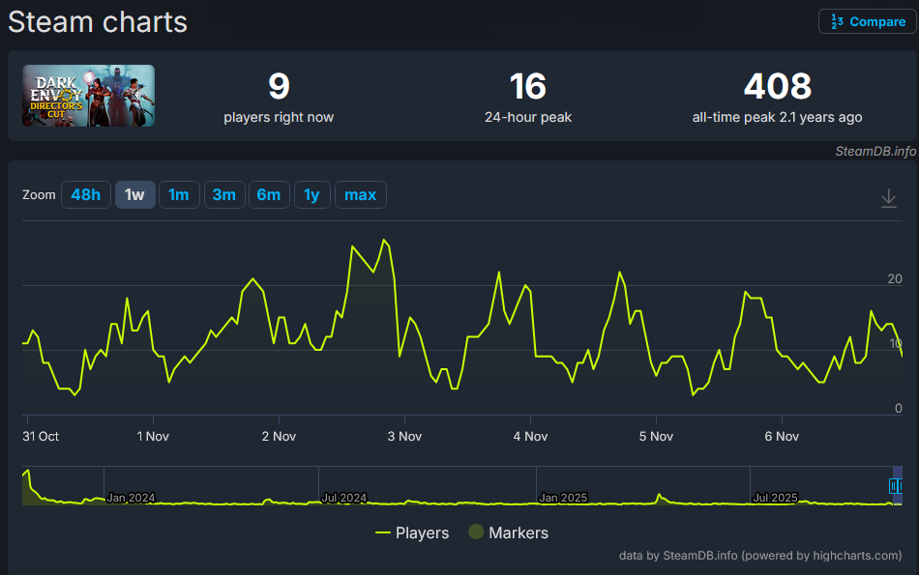This screenshot has width=919, height=575.
Task: Click the '4 Nov' axis label
Action: [x=530, y=436]
